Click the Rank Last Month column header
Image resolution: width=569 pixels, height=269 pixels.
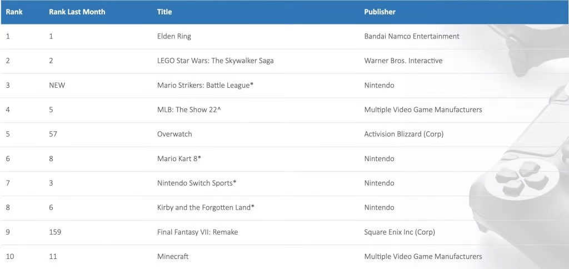click(77, 12)
